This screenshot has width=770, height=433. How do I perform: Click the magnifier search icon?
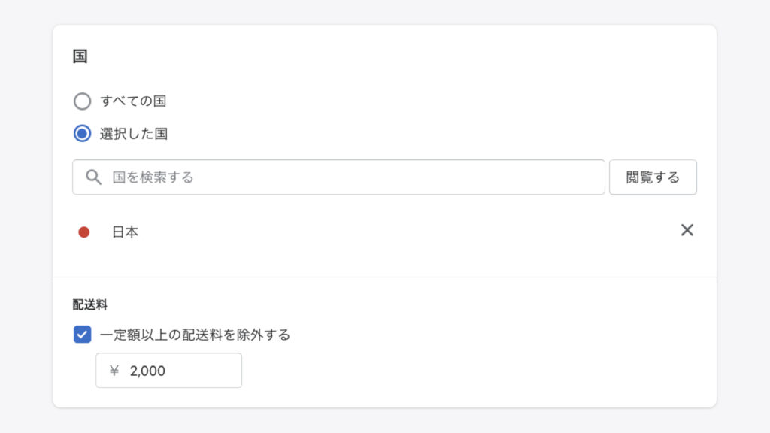click(93, 177)
